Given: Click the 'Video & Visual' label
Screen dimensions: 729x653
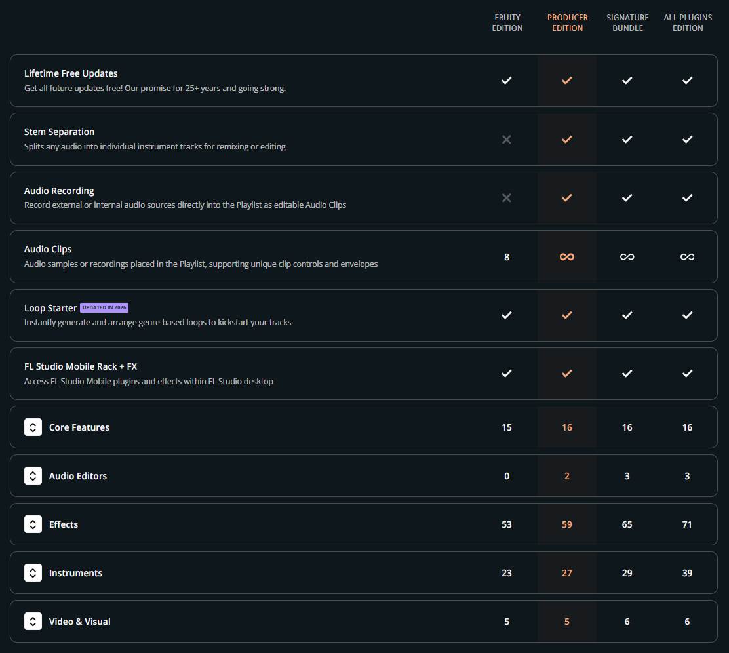Looking at the screenshot, I should [79, 622].
